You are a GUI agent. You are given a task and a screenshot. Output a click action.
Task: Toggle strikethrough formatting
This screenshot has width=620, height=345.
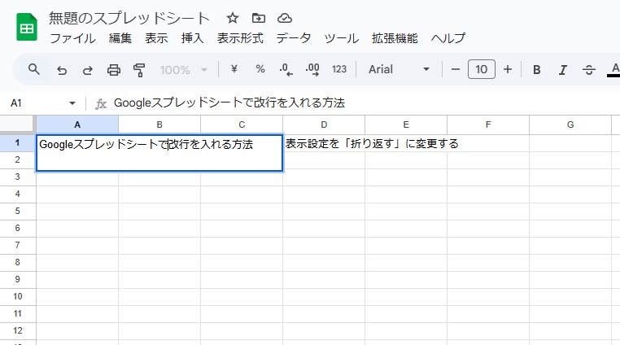(589, 70)
